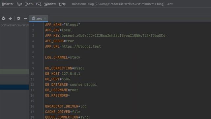Hide the project panel with minus icon
Screen dimensions: 211x119
point(25,19)
